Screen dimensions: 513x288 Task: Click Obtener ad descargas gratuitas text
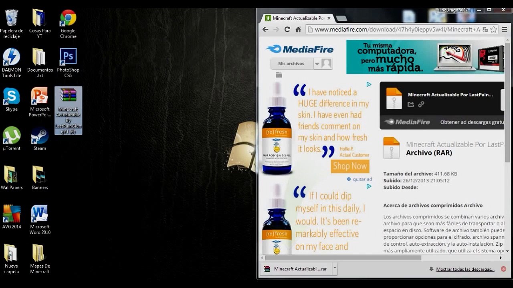pos(472,122)
